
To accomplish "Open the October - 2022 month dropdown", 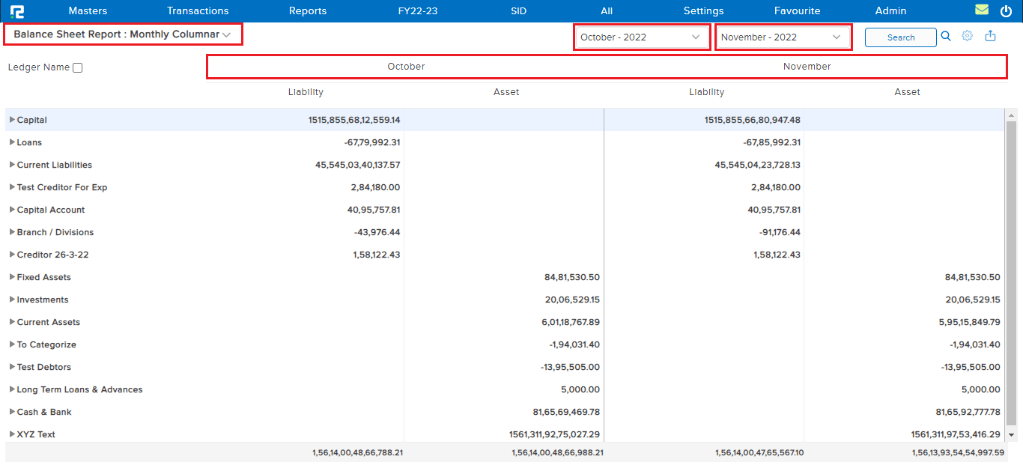I will (641, 37).
